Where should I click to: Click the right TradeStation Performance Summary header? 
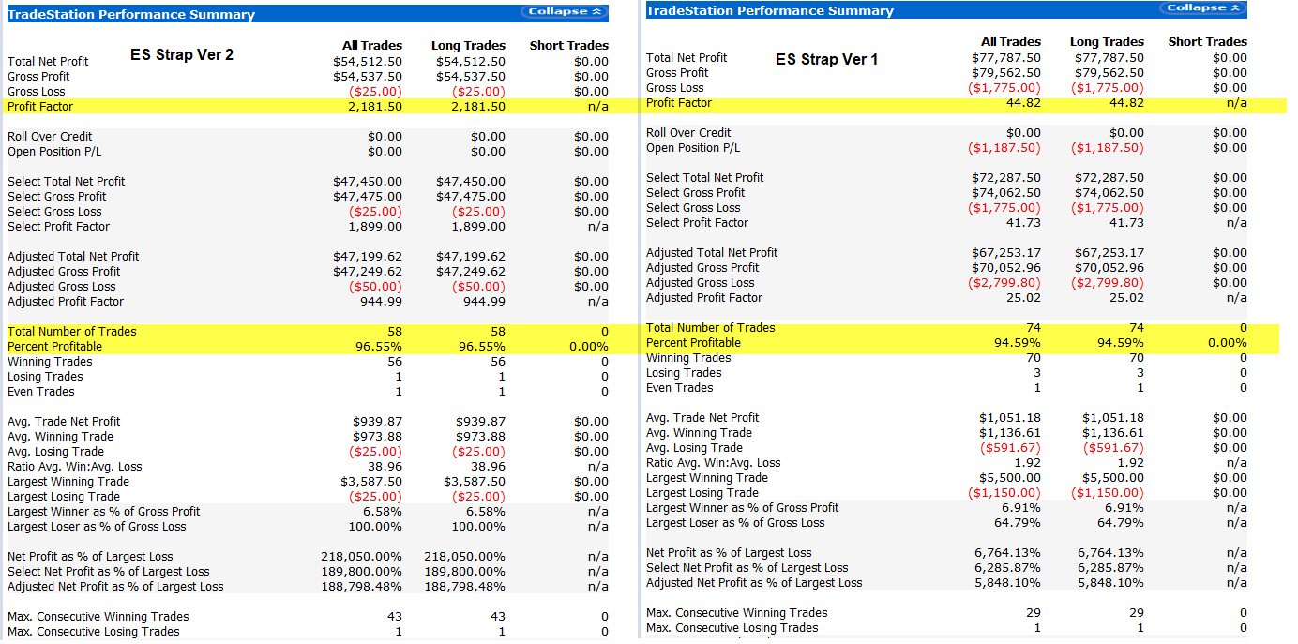coord(770,10)
